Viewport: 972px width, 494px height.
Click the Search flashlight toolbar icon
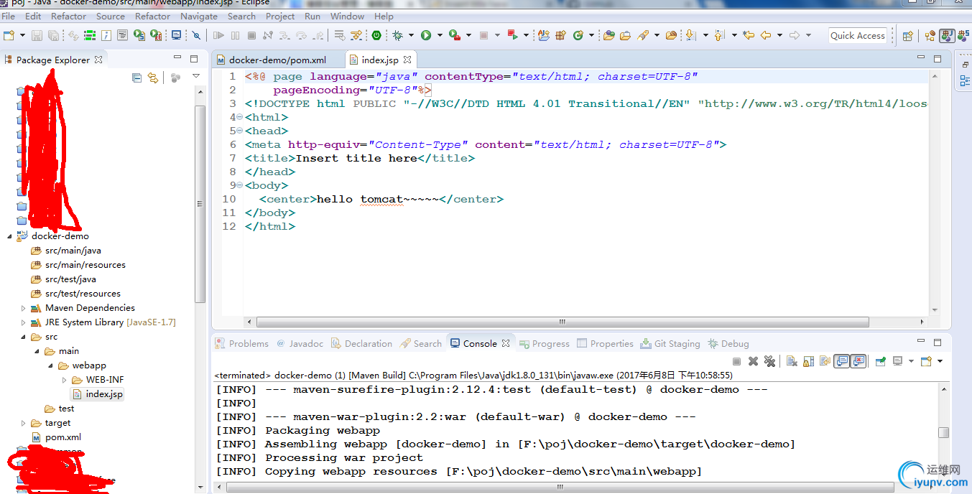(643, 35)
